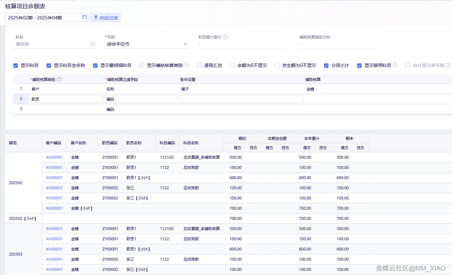Click the 期末 column group header
The width and height of the screenshot is (452, 275).
pos(349,138)
